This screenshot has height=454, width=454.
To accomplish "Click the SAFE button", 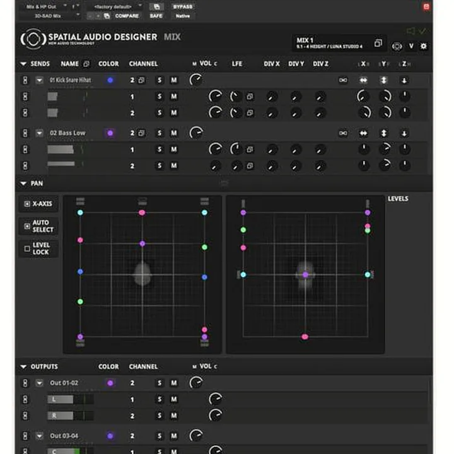I will (x=156, y=16).
